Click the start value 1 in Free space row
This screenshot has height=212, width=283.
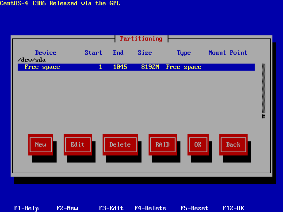pyautogui.click(x=101, y=67)
